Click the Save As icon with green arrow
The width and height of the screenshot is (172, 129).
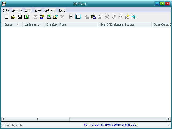(x=27, y=17)
